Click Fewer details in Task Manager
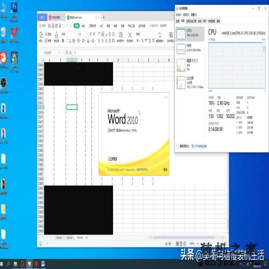 182,146
